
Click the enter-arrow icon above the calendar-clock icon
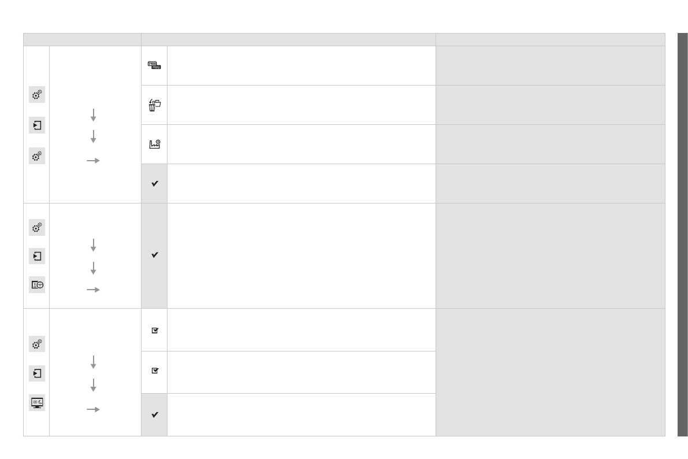[x=37, y=256]
